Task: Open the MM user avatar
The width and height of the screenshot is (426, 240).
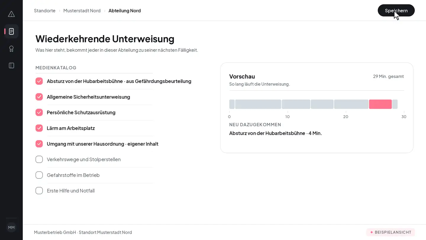Action: pos(11,228)
